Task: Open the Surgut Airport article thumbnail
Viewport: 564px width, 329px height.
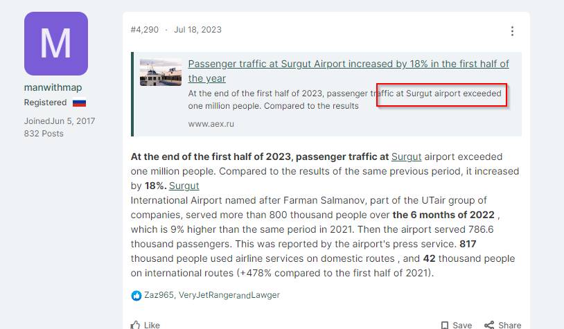Action: point(161,72)
